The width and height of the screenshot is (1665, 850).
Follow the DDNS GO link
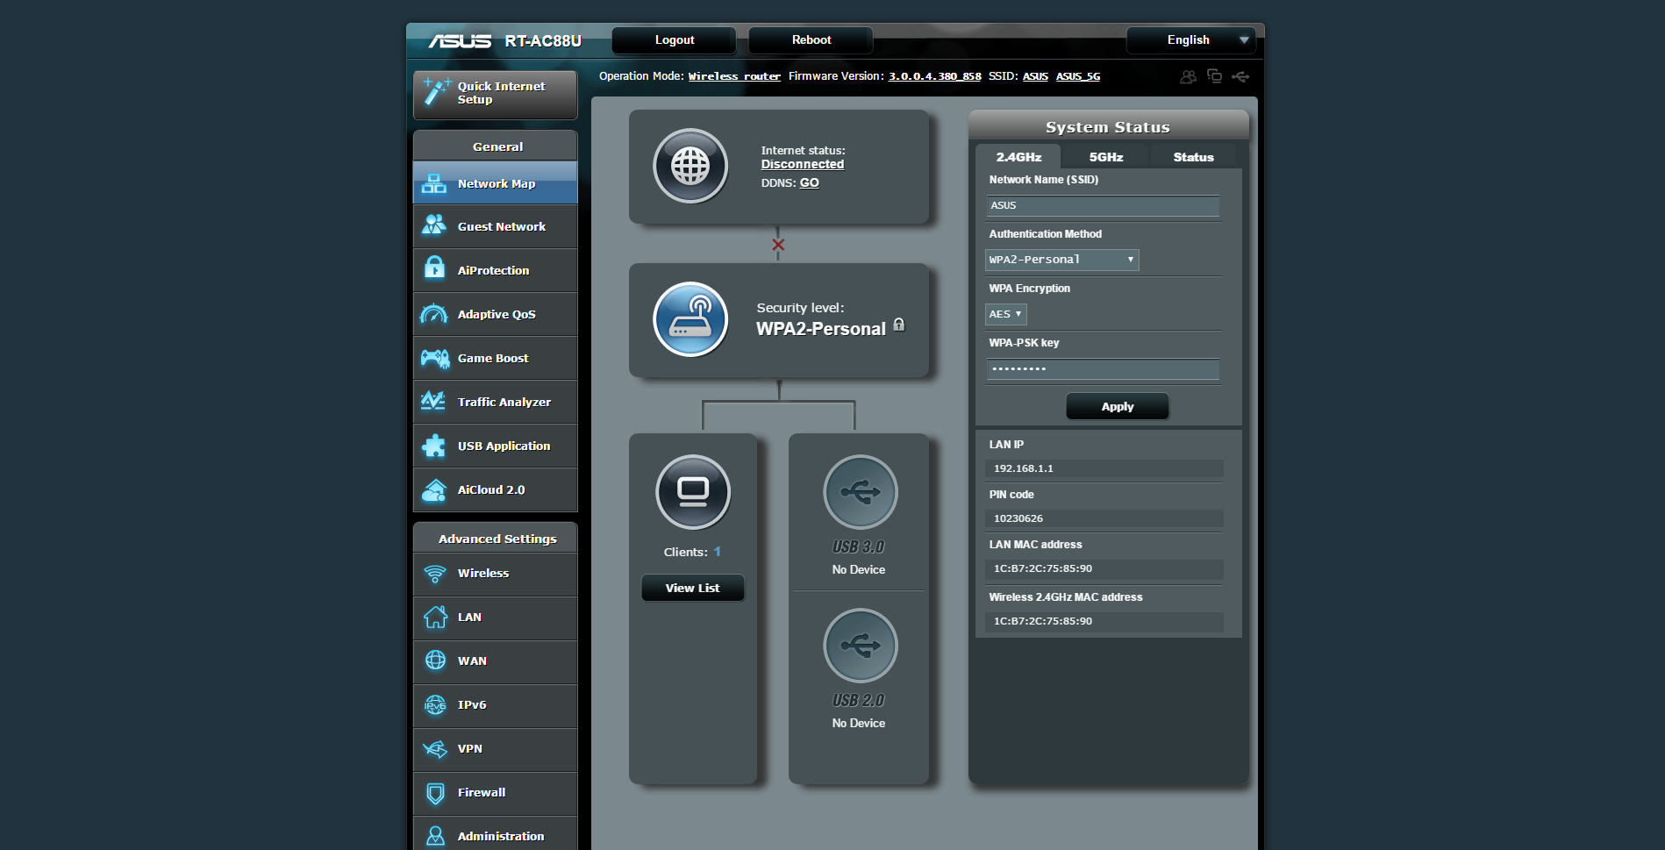(809, 182)
